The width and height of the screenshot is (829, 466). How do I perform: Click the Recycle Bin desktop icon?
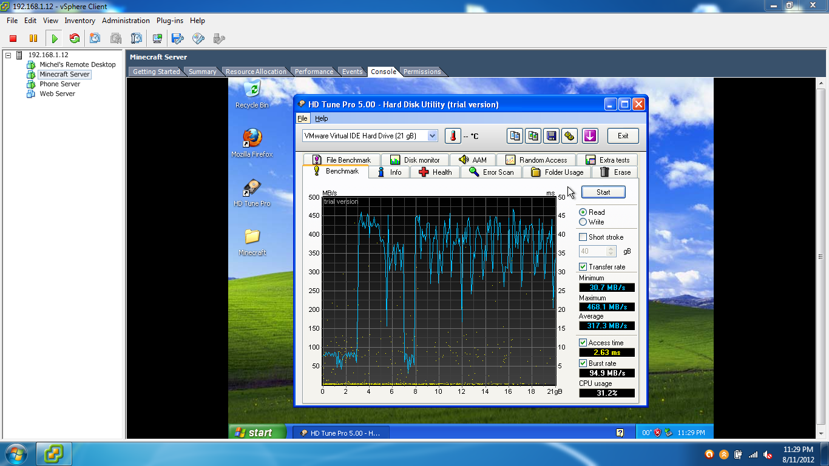pyautogui.click(x=252, y=94)
